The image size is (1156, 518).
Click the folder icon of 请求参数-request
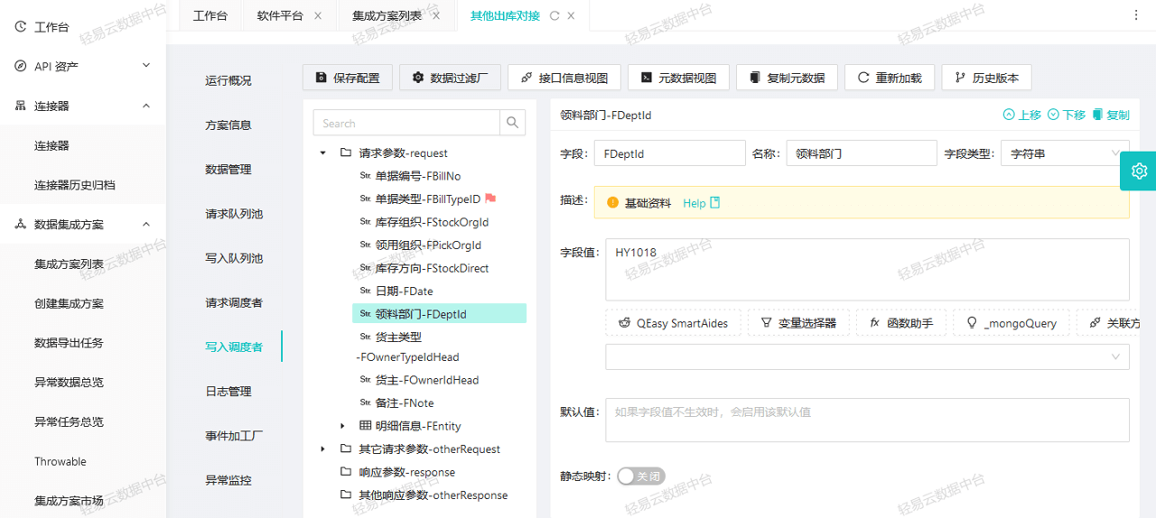(345, 153)
